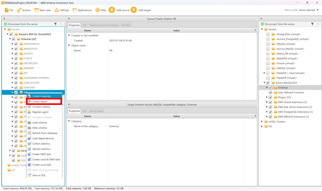Click Create DMS task icon
Image resolution: width=322 pixels, height=191 pixels.
coord(29,154)
